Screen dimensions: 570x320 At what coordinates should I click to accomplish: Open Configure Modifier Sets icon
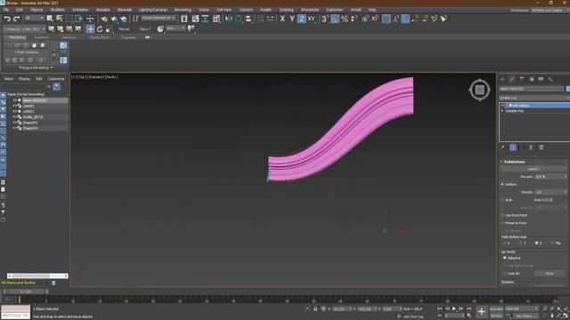pyautogui.click(x=541, y=148)
